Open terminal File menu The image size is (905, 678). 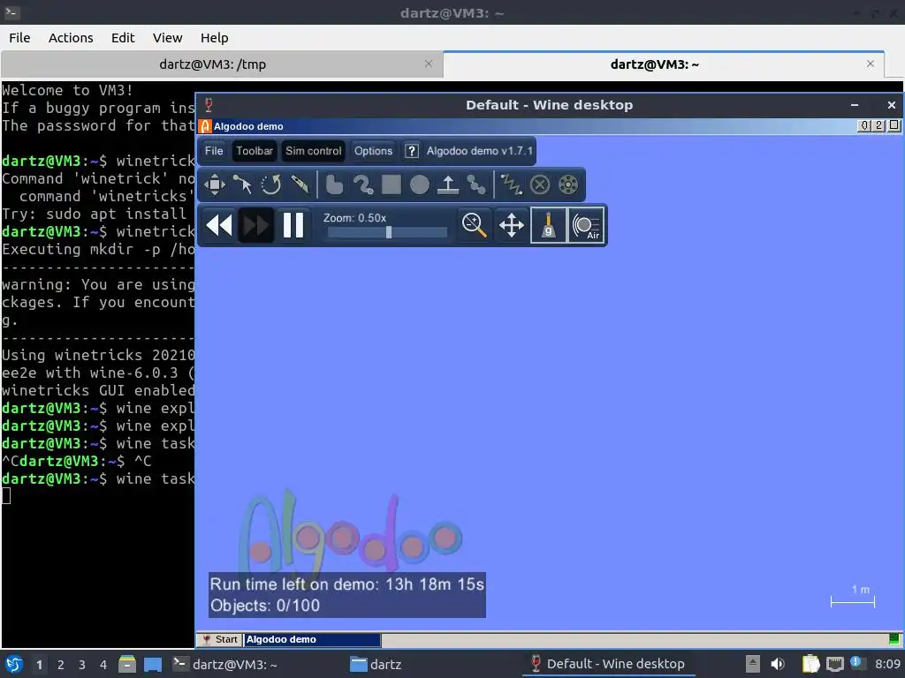point(19,38)
